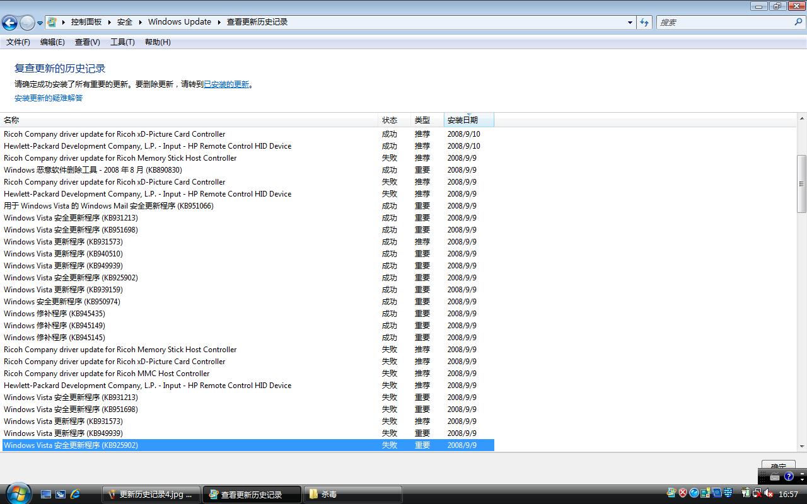
Task: Expand the arrow after 安全 breadcrumb
Action: point(139,22)
